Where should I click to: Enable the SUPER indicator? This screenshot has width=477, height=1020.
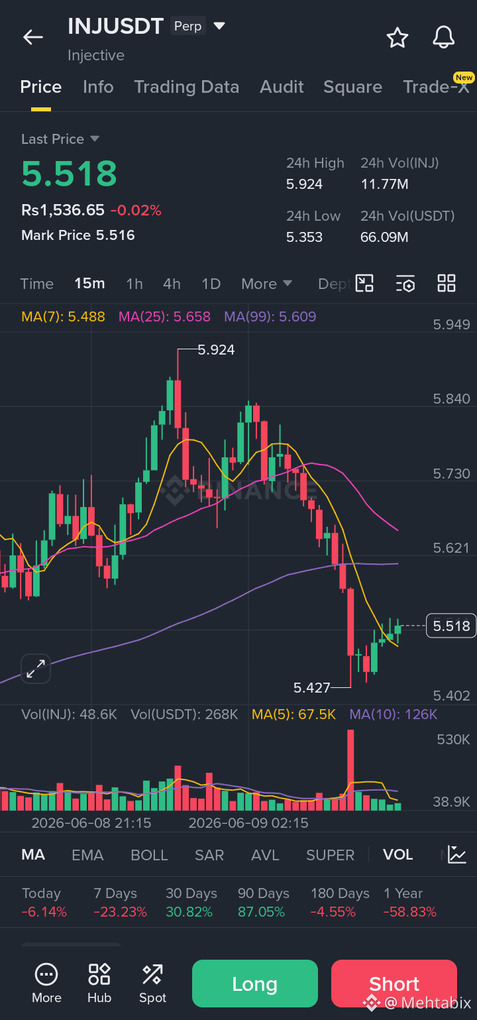[330, 855]
